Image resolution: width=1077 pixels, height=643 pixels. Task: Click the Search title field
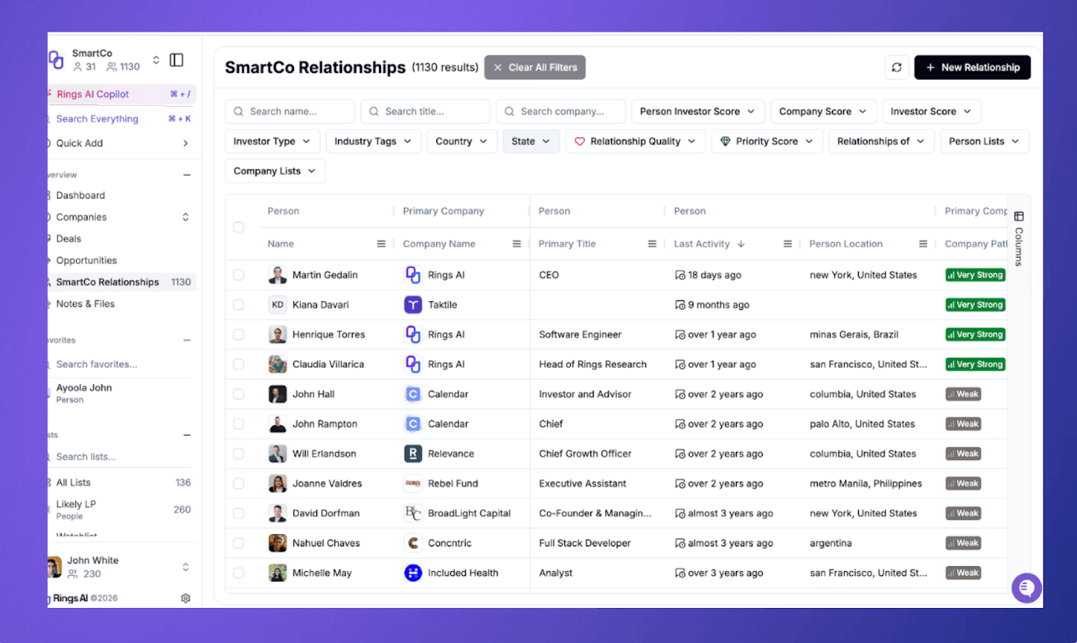(x=425, y=112)
